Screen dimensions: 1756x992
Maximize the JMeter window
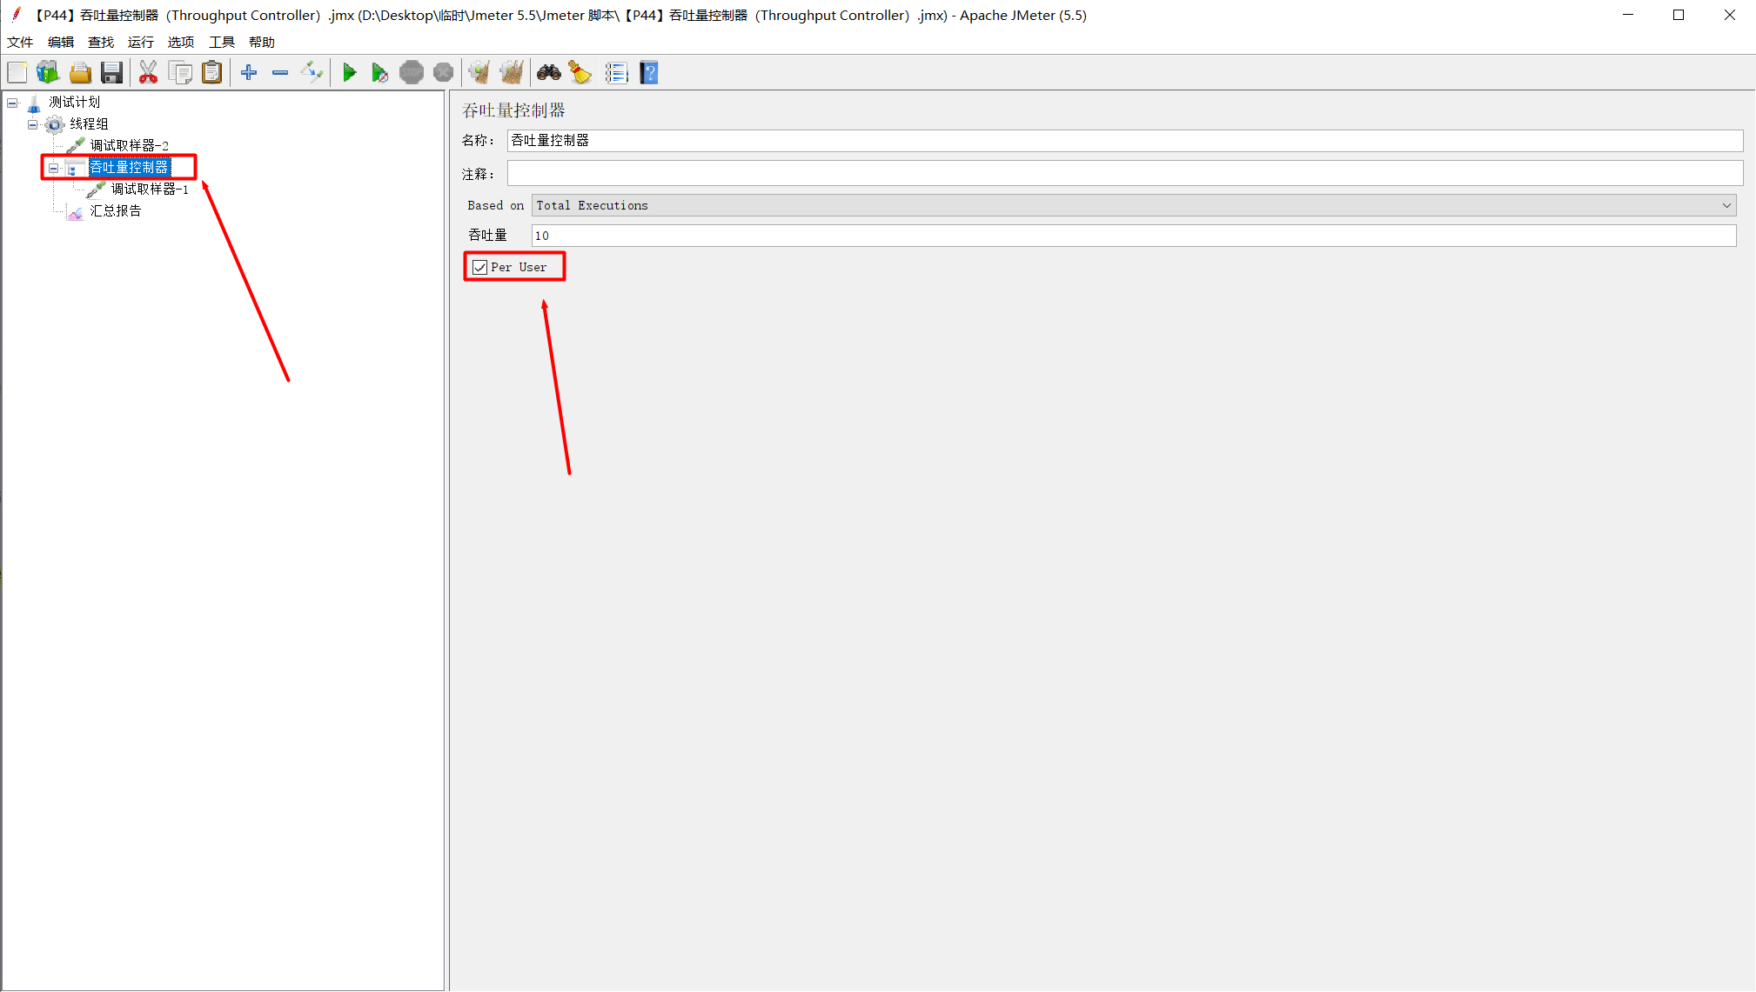click(x=1679, y=16)
